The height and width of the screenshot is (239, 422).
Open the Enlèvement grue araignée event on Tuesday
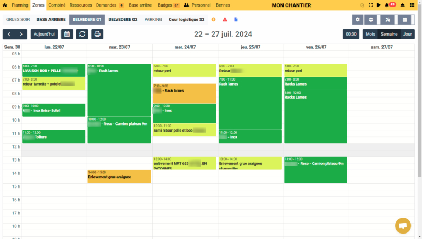point(119,177)
